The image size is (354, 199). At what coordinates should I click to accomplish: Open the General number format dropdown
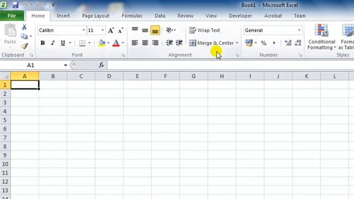(299, 30)
